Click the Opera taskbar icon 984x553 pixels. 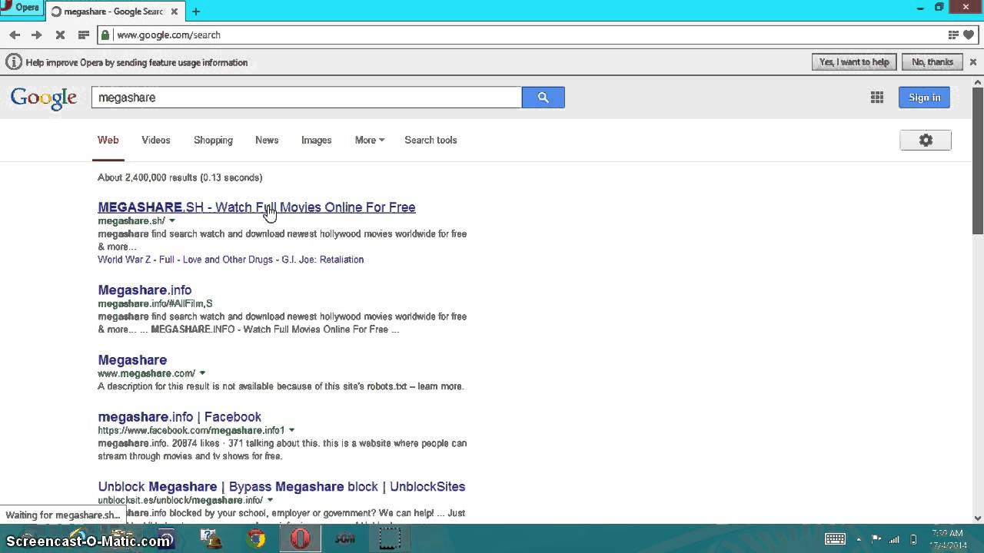point(300,539)
